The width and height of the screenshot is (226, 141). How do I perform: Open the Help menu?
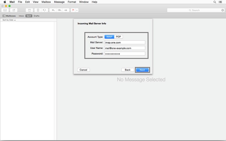(x=94, y=2)
